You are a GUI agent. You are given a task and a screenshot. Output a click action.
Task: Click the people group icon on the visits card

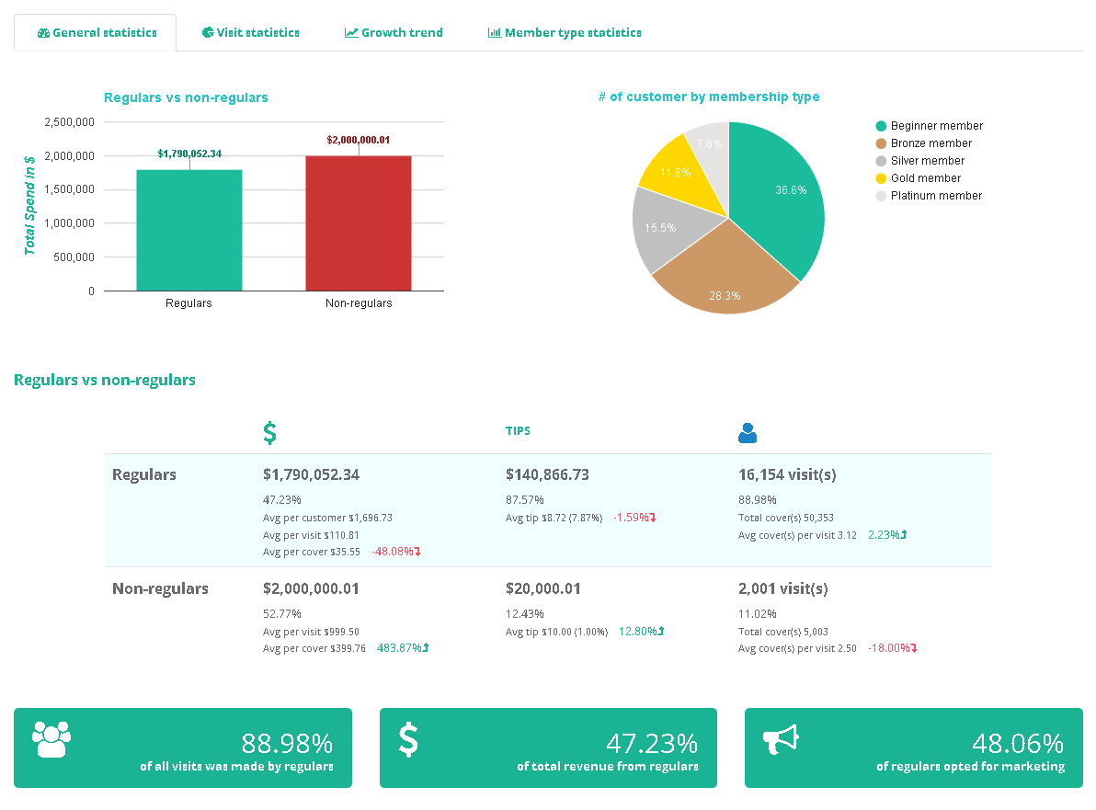click(x=51, y=740)
